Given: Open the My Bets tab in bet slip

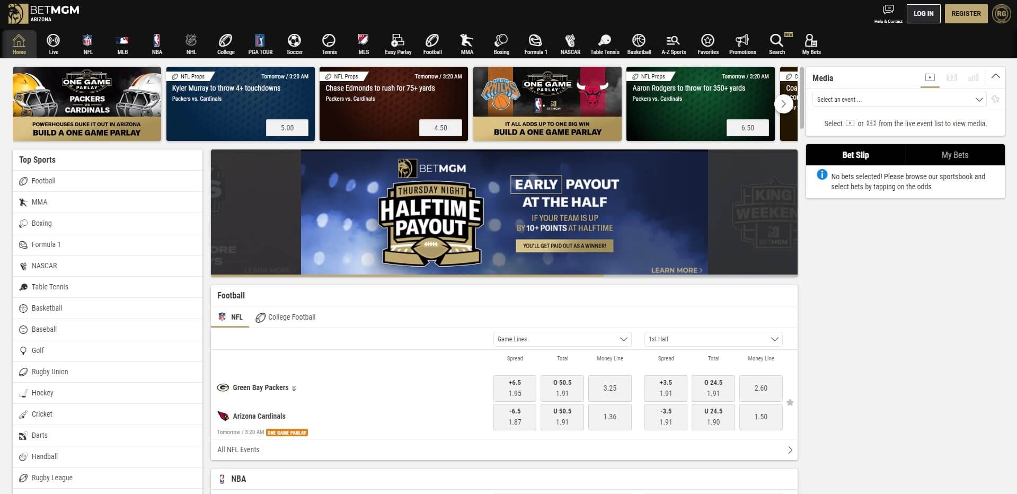Looking at the screenshot, I should pyautogui.click(x=954, y=155).
